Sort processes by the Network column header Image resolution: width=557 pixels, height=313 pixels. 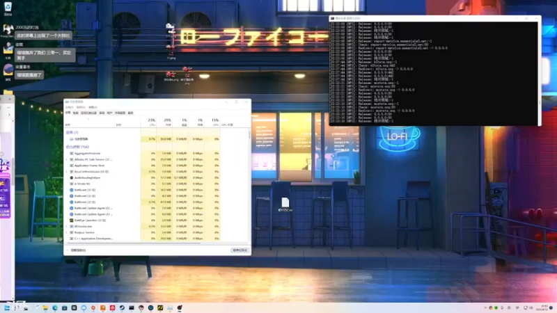pos(196,122)
